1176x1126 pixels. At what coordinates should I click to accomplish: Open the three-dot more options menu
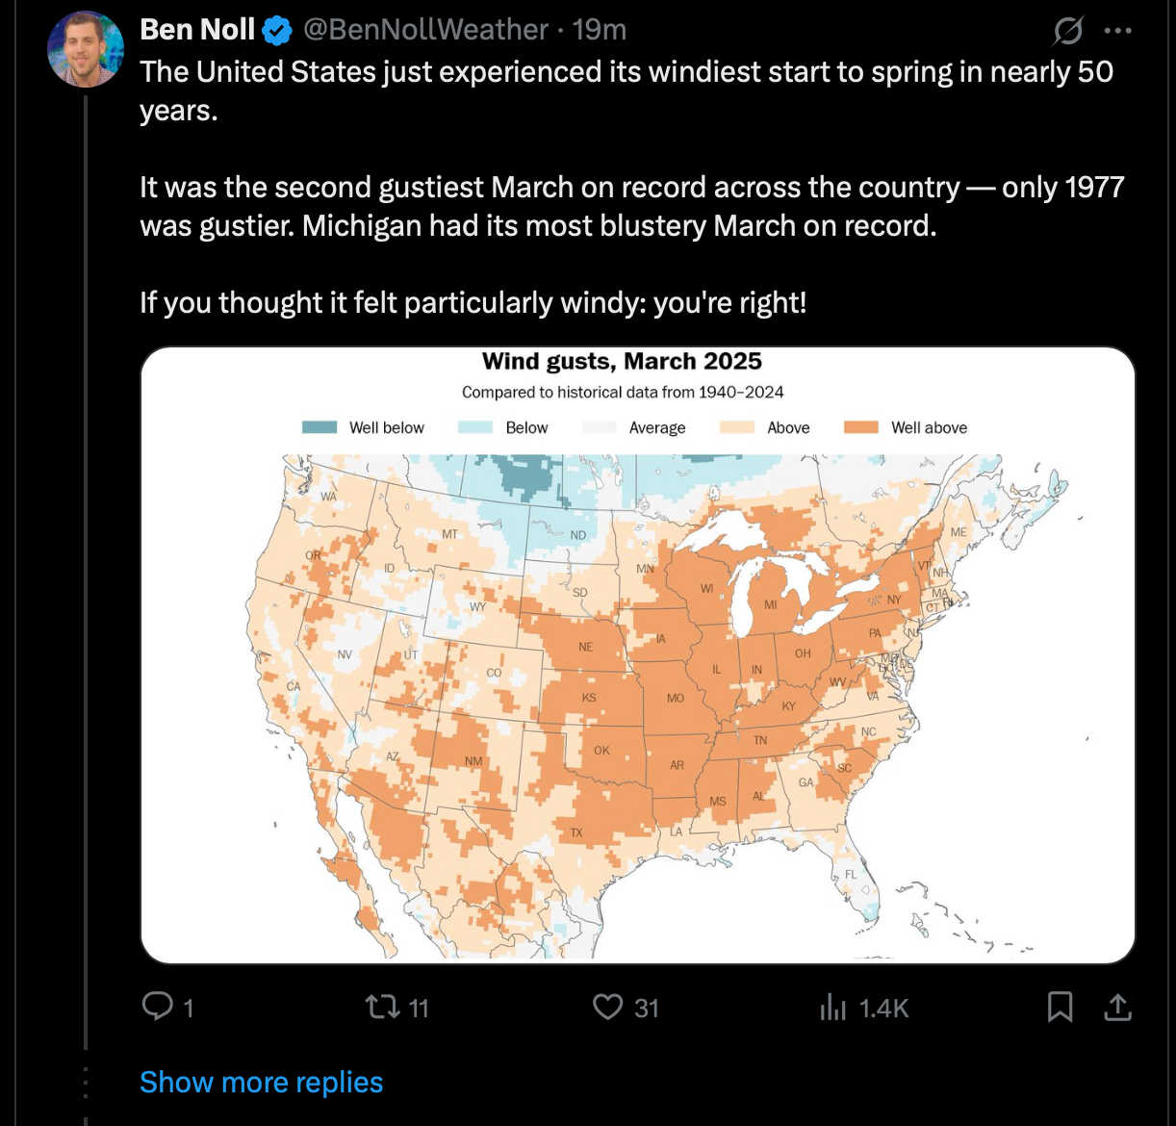click(x=1117, y=31)
